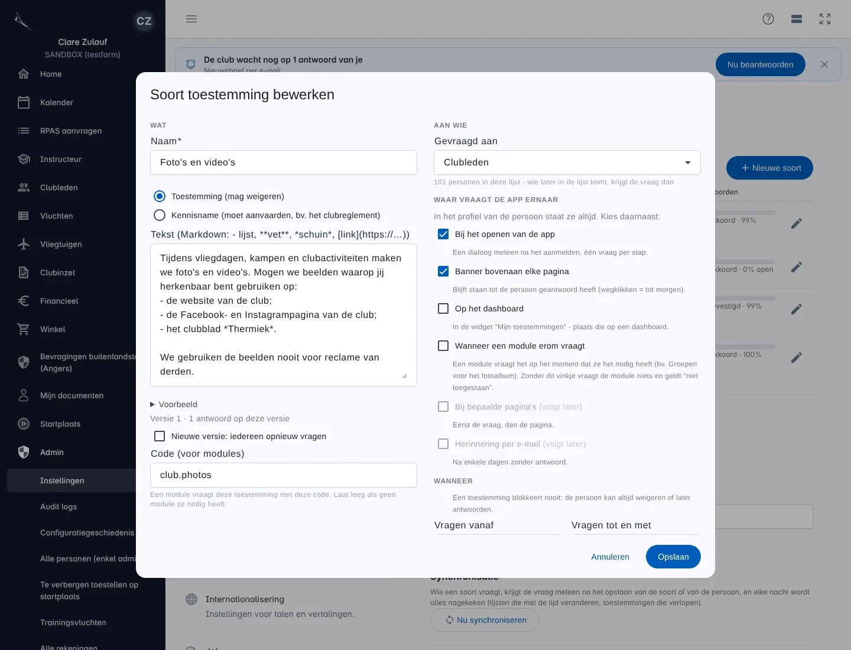Open the hamburger menu icon
851x650 pixels.
click(191, 19)
